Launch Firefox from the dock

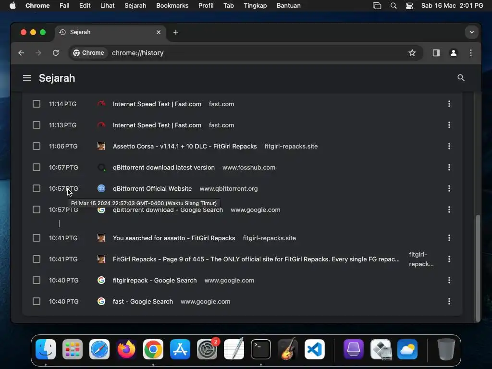pyautogui.click(x=126, y=349)
